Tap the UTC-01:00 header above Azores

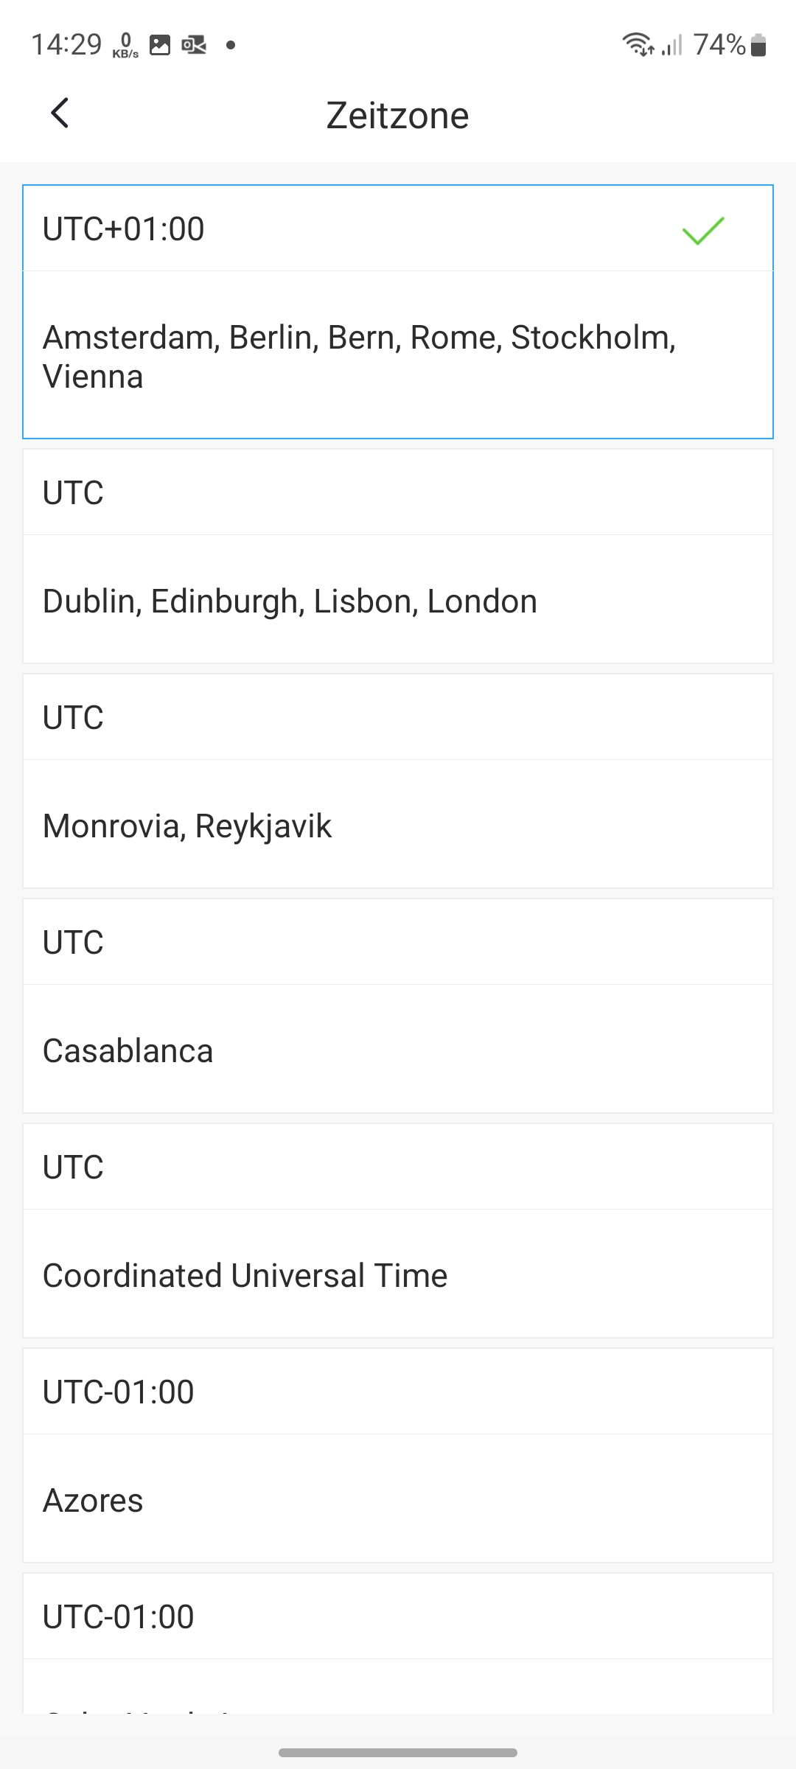pyautogui.click(x=119, y=1392)
